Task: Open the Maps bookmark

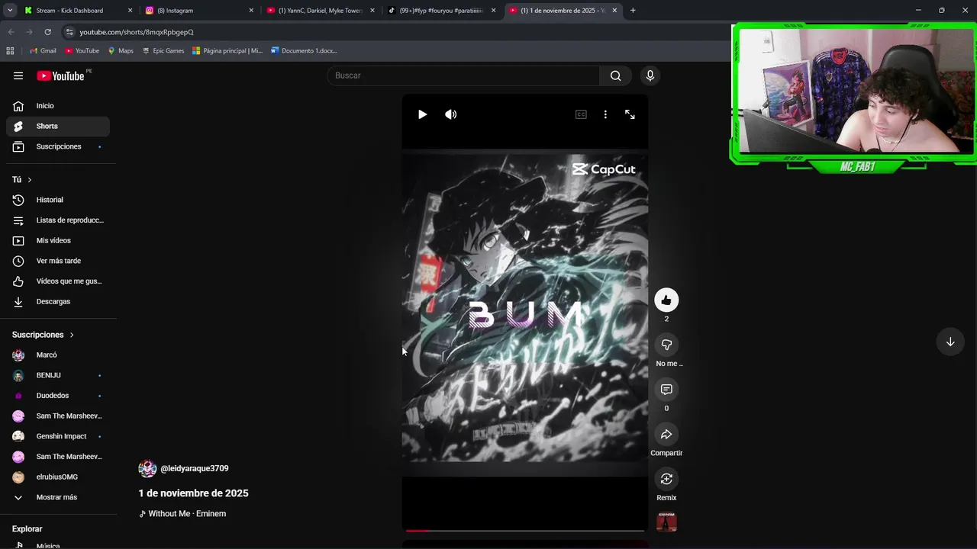Action: tap(121, 51)
